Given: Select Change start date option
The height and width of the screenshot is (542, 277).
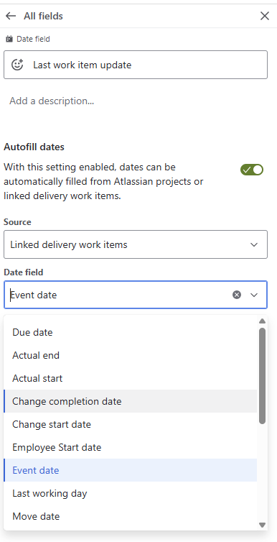Looking at the screenshot, I should click(x=131, y=424).
